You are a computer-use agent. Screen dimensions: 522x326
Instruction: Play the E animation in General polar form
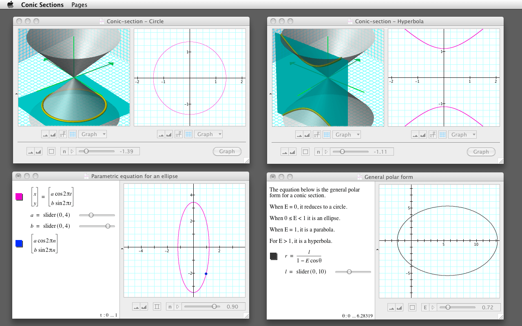[433, 308]
